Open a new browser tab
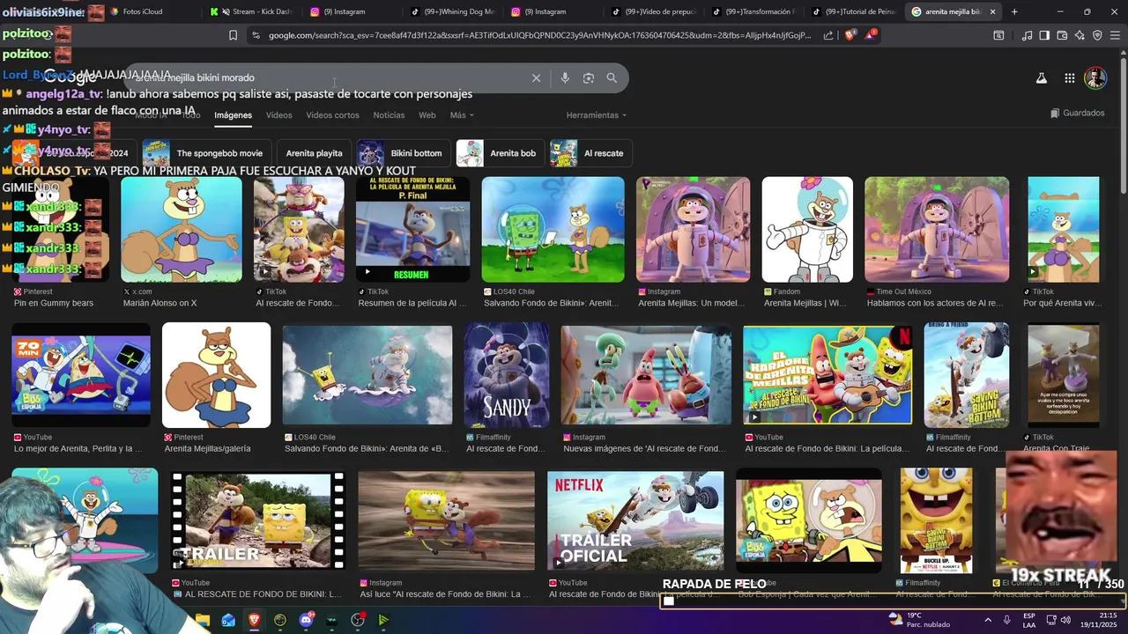Screen dimensions: 1128x634 pos(1014,11)
